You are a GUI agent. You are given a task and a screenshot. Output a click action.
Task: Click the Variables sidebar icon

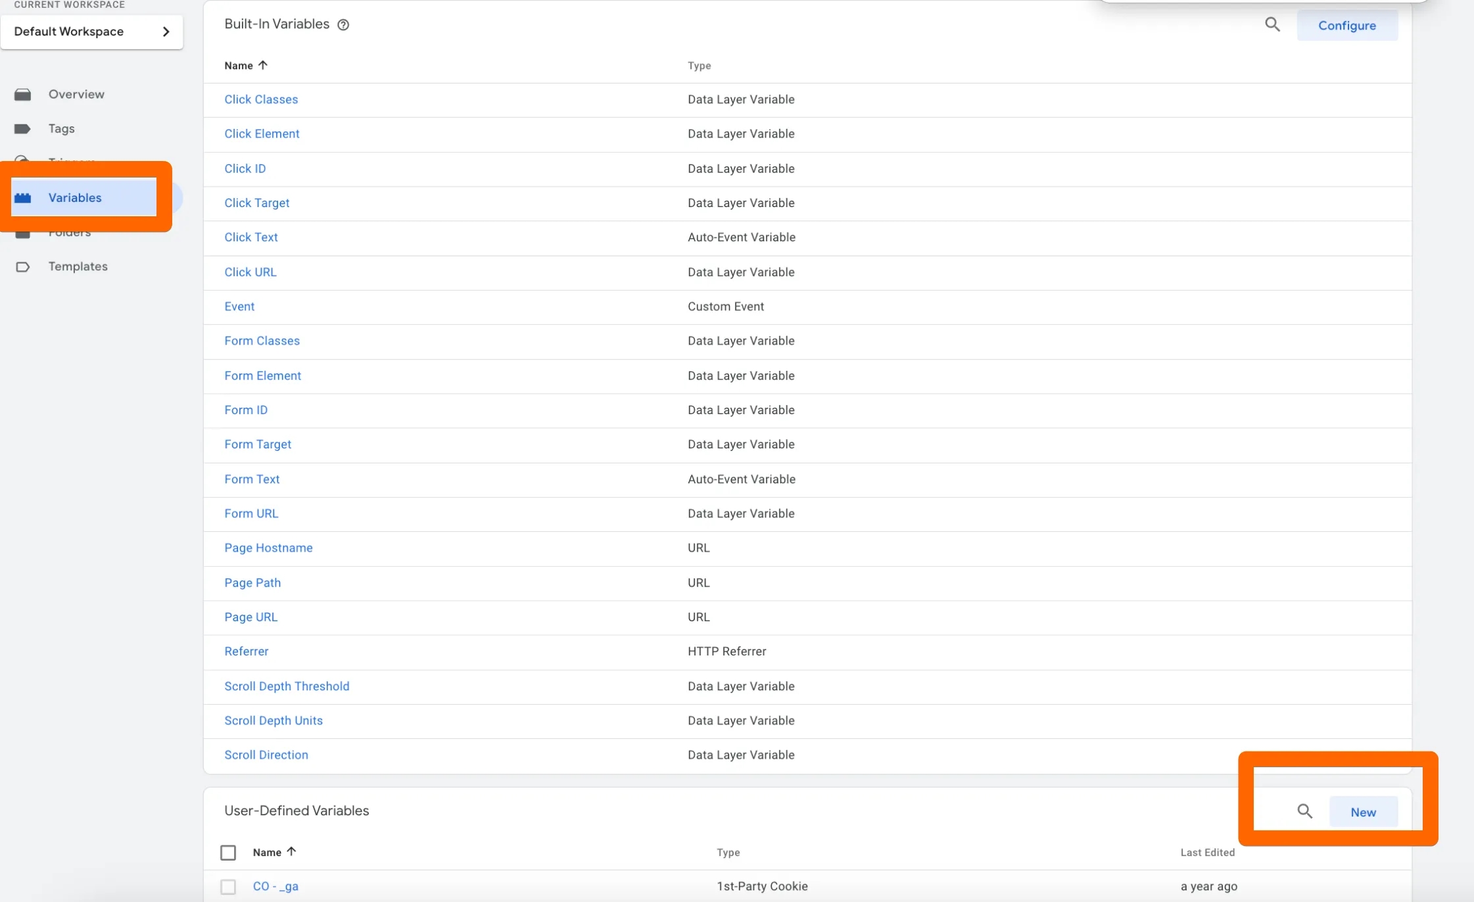click(x=23, y=198)
